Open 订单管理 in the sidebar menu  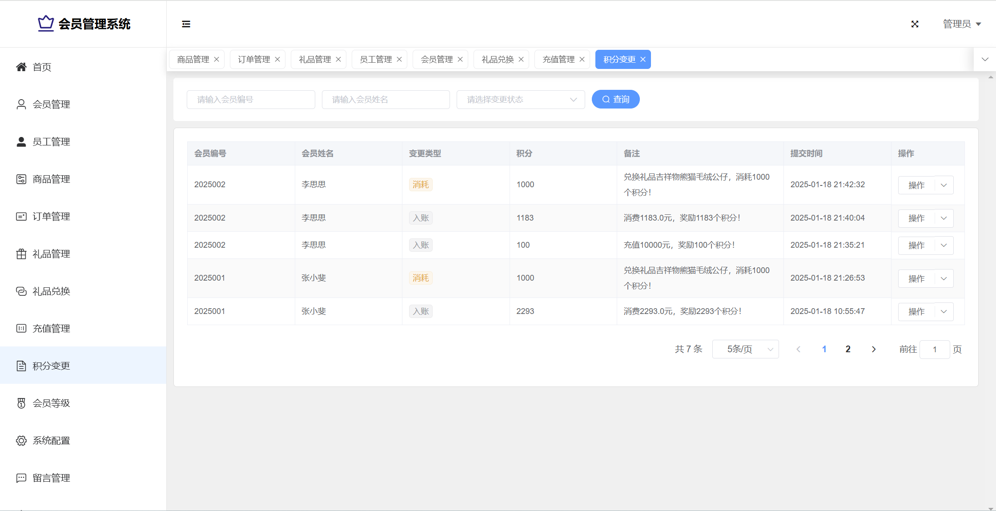(51, 217)
